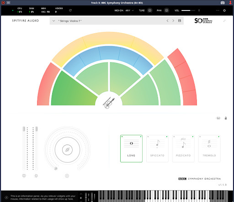Select the center blue section of the chart
Image resolution: width=234 pixels, height=202 pixels.
109,53
